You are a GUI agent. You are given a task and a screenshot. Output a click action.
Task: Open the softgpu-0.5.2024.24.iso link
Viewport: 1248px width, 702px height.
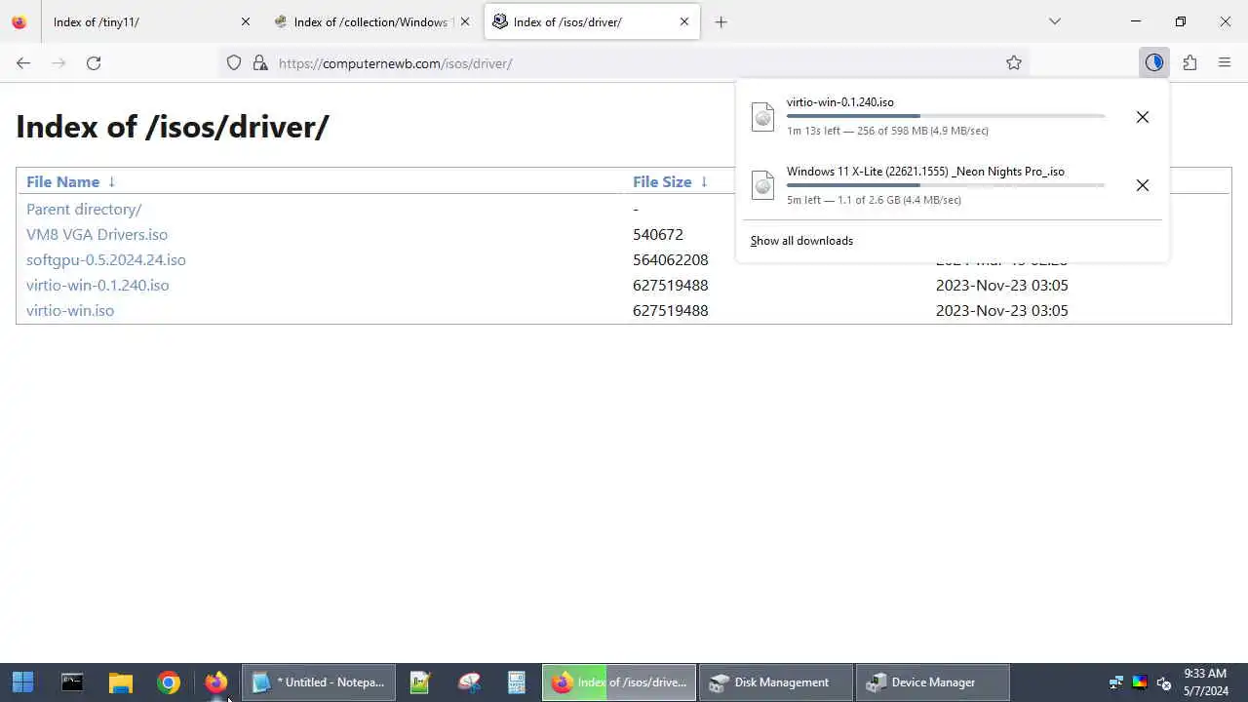(105, 260)
